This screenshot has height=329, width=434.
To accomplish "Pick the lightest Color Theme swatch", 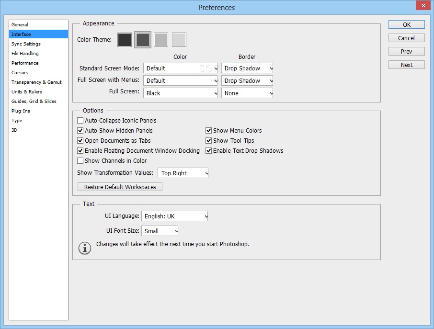I will (x=179, y=40).
